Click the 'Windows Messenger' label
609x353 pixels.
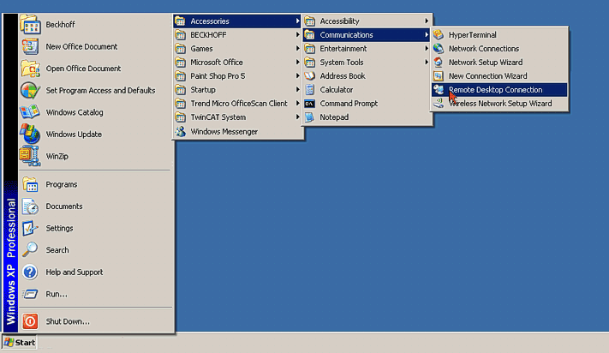pyautogui.click(x=224, y=132)
